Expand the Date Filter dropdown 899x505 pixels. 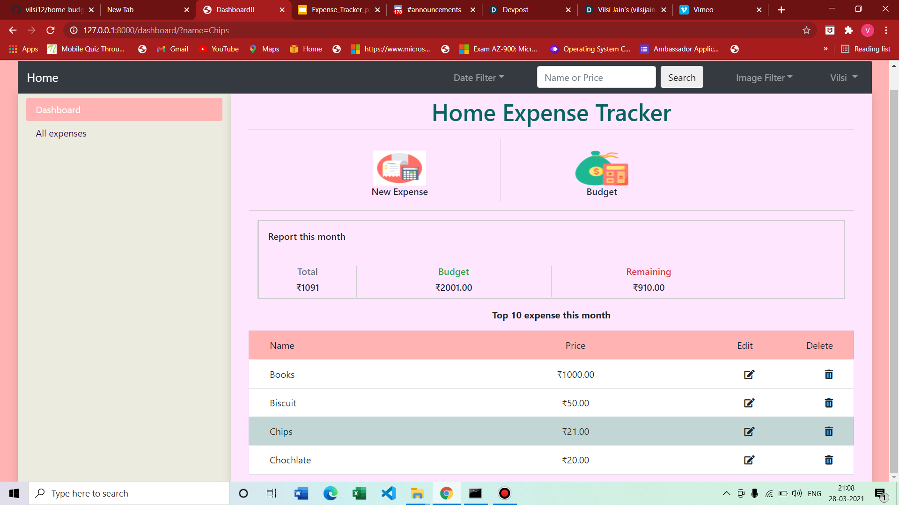click(x=478, y=78)
